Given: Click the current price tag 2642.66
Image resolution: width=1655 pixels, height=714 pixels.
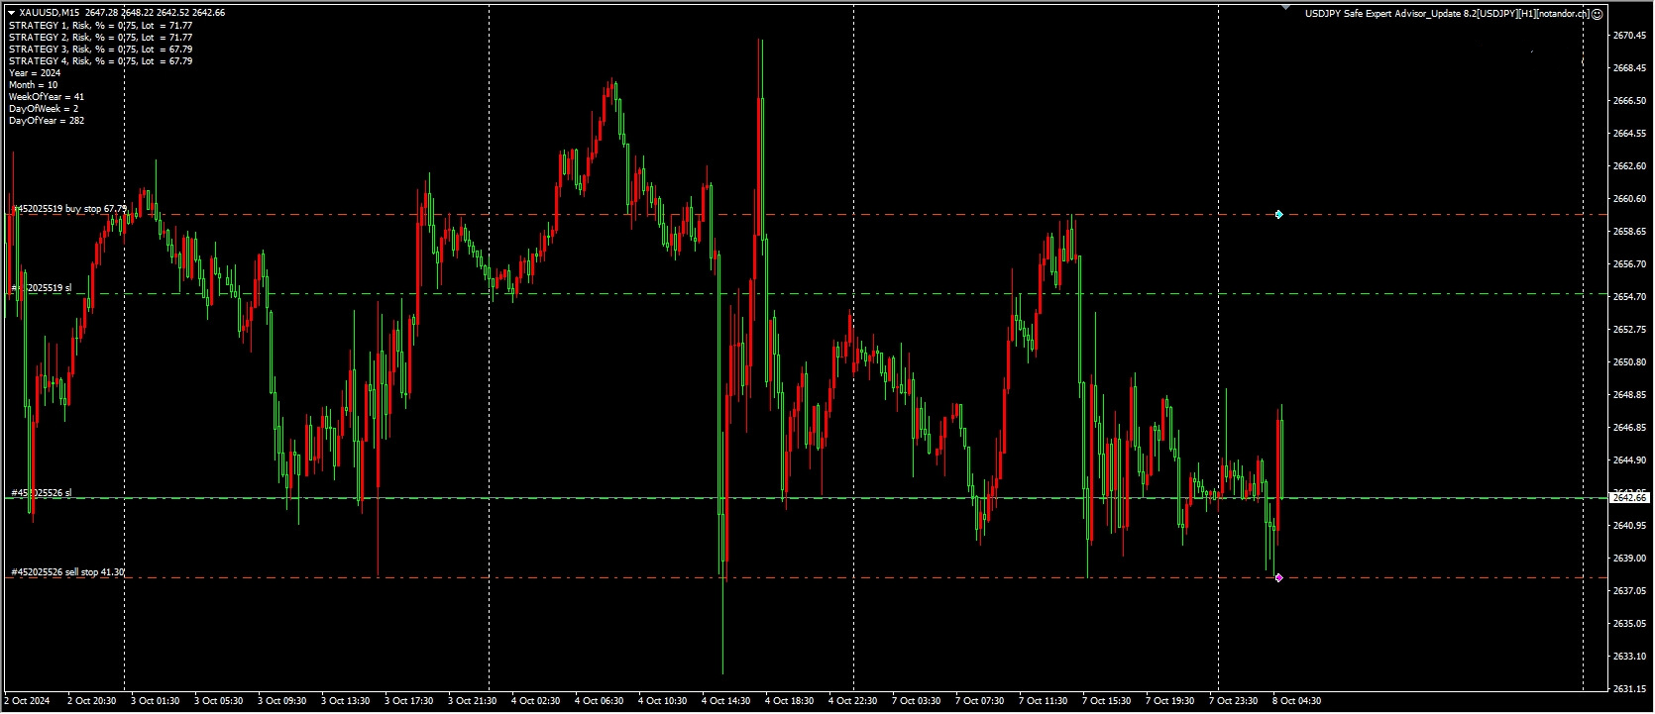Looking at the screenshot, I should (x=1629, y=497).
